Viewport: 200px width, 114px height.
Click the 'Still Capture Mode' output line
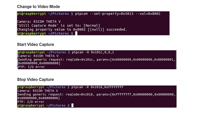(59, 26)
